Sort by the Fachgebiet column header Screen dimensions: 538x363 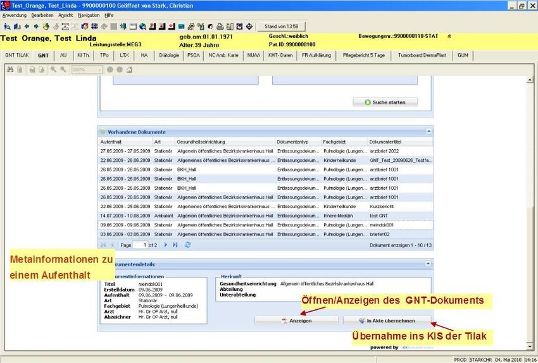344,142
